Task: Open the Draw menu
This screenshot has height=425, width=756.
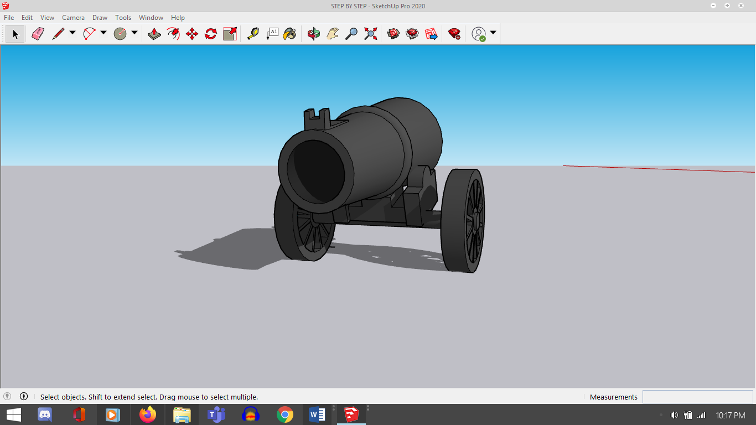Action: [x=100, y=18]
